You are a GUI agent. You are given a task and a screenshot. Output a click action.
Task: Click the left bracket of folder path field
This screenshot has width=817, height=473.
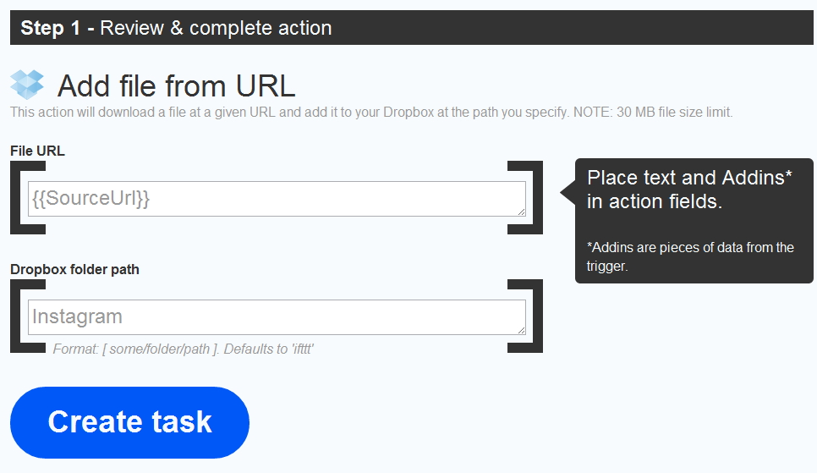pyautogui.click(x=16, y=316)
